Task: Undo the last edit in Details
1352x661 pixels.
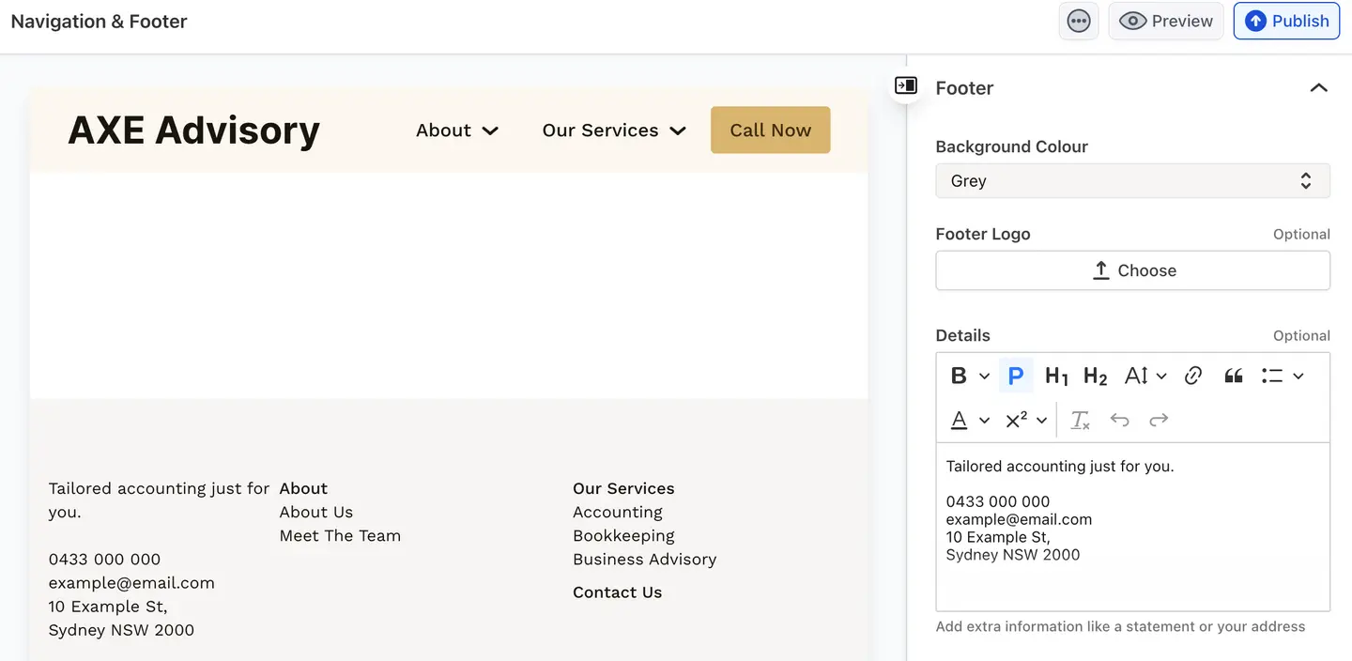Action: 1119,420
